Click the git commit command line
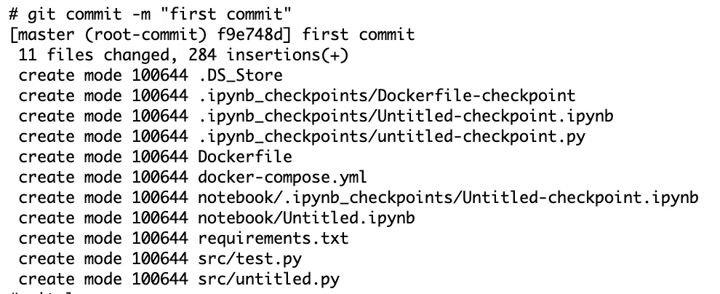The width and height of the screenshot is (720, 294). tap(150, 14)
